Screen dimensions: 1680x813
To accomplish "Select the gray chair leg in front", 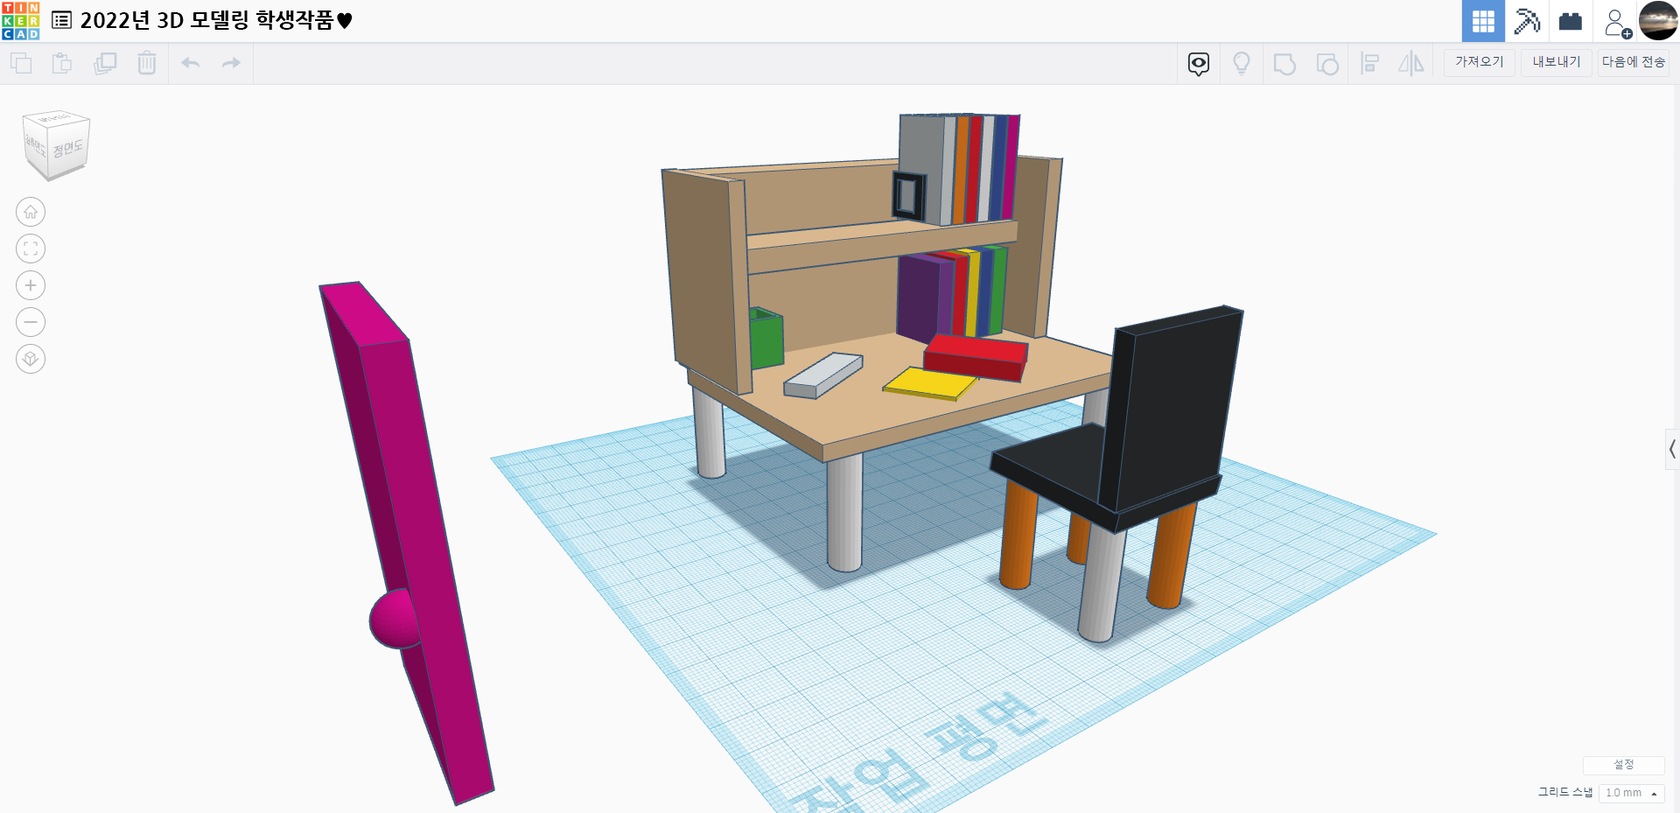I will tap(1101, 583).
